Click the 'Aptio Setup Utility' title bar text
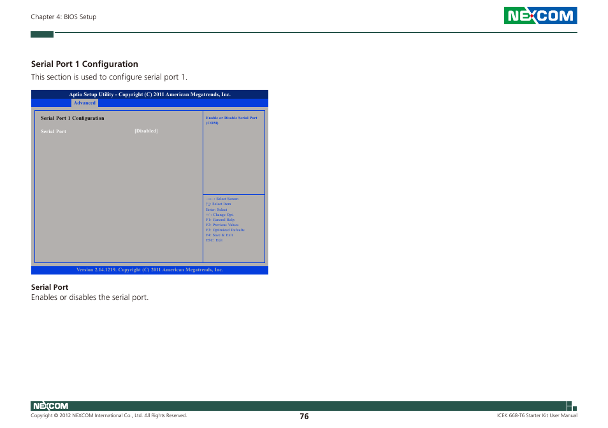 coord(150,94)
